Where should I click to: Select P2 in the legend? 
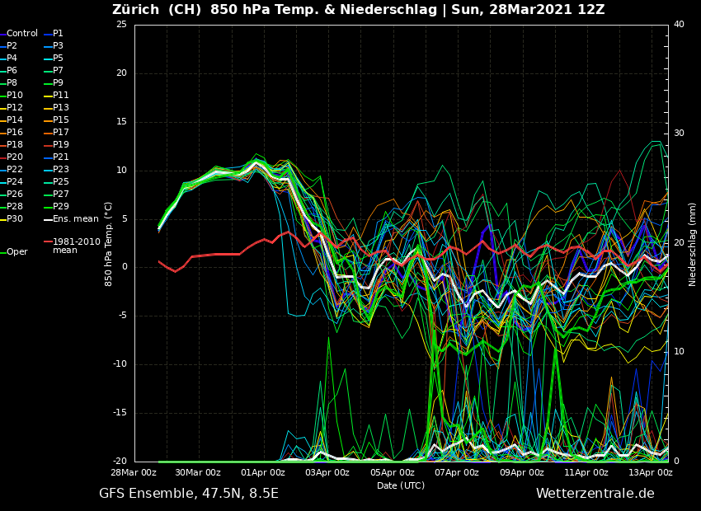click(12, 45)
